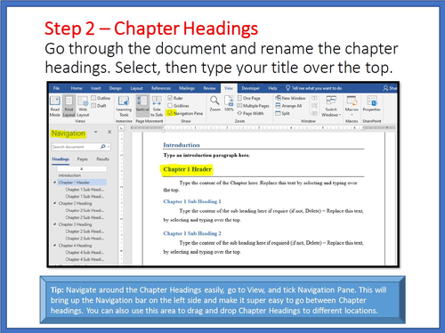Switch to Web Layout view
Image resolution: width=445 pixels, height=333 pixels.
point(83,106)
